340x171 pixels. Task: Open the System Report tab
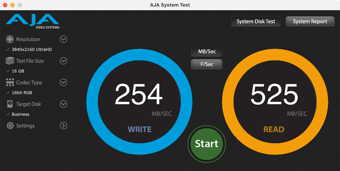pyautogui.click(x=310, y=21)
